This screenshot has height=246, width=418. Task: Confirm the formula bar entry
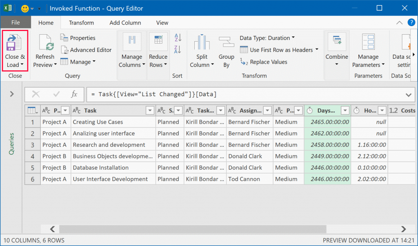[56, 94]
